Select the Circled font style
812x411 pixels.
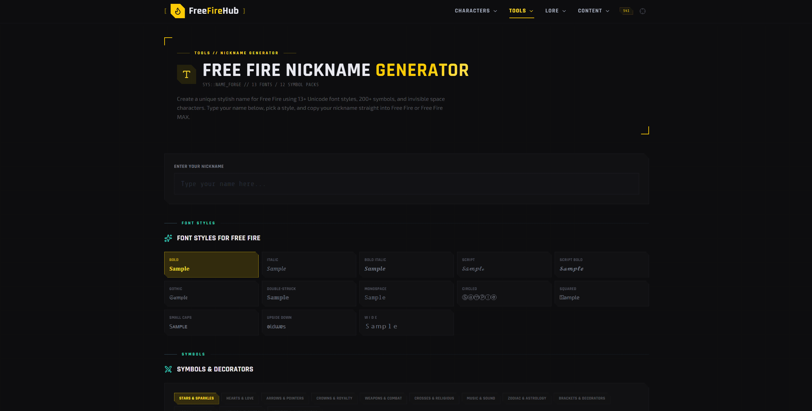coord(504,293)
